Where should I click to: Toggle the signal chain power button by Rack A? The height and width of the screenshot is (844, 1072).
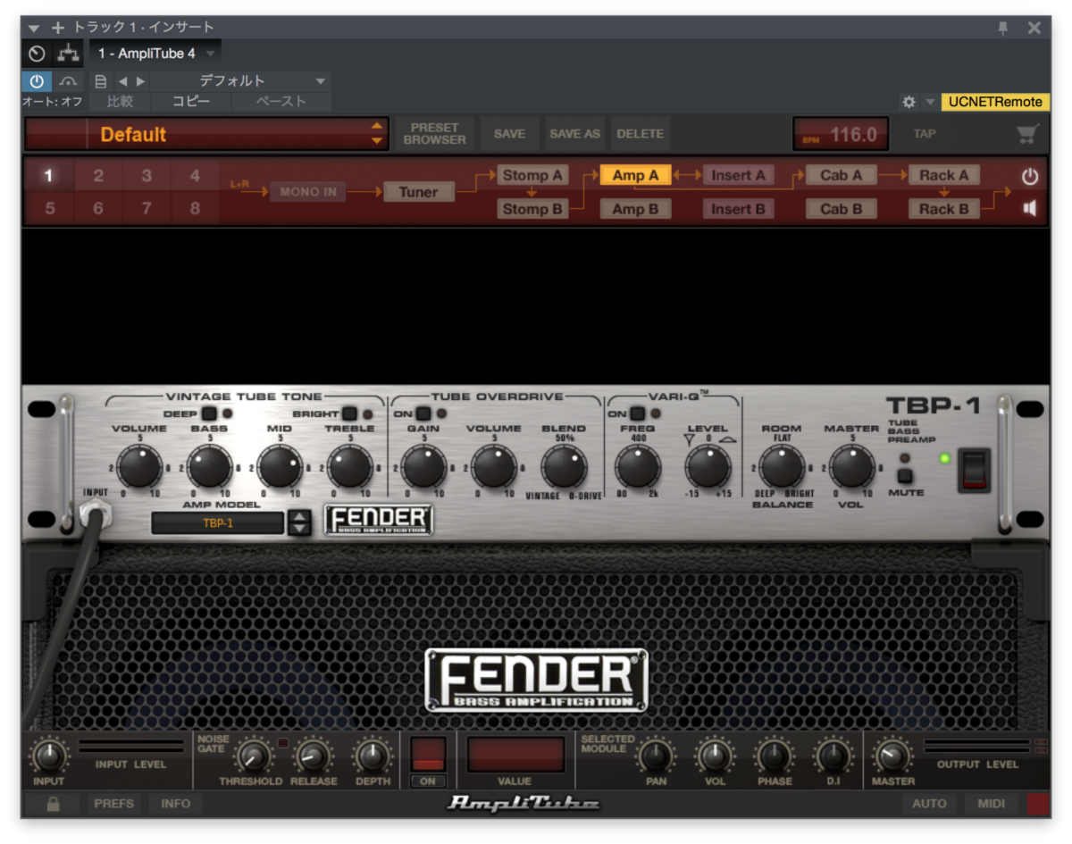click(1030, 176)
